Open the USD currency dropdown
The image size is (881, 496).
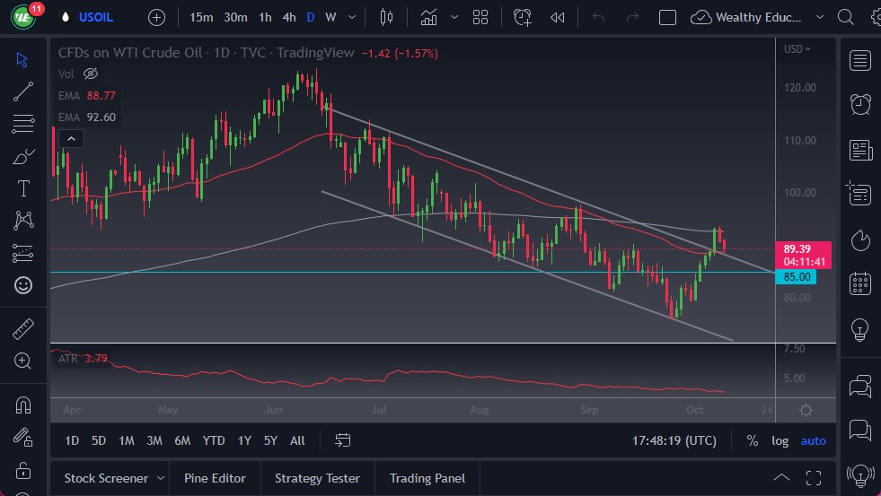(796, 49)
